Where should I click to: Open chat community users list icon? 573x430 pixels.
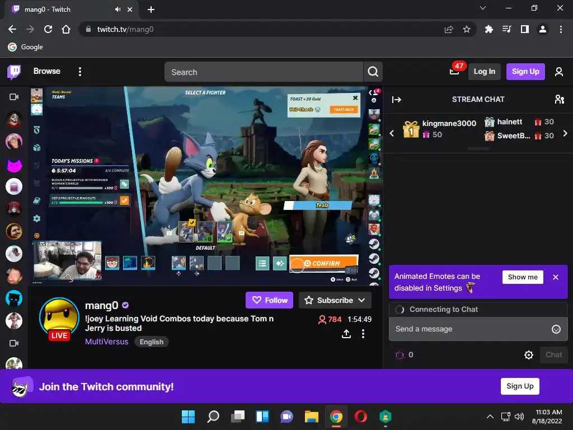point(559,100)
